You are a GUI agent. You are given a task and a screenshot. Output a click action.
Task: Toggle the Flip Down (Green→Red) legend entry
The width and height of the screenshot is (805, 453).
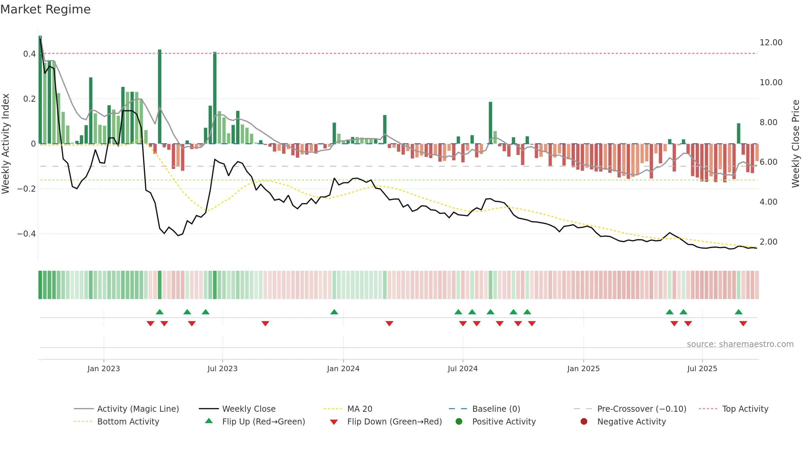pyautogui.click(x=386, y=421)
